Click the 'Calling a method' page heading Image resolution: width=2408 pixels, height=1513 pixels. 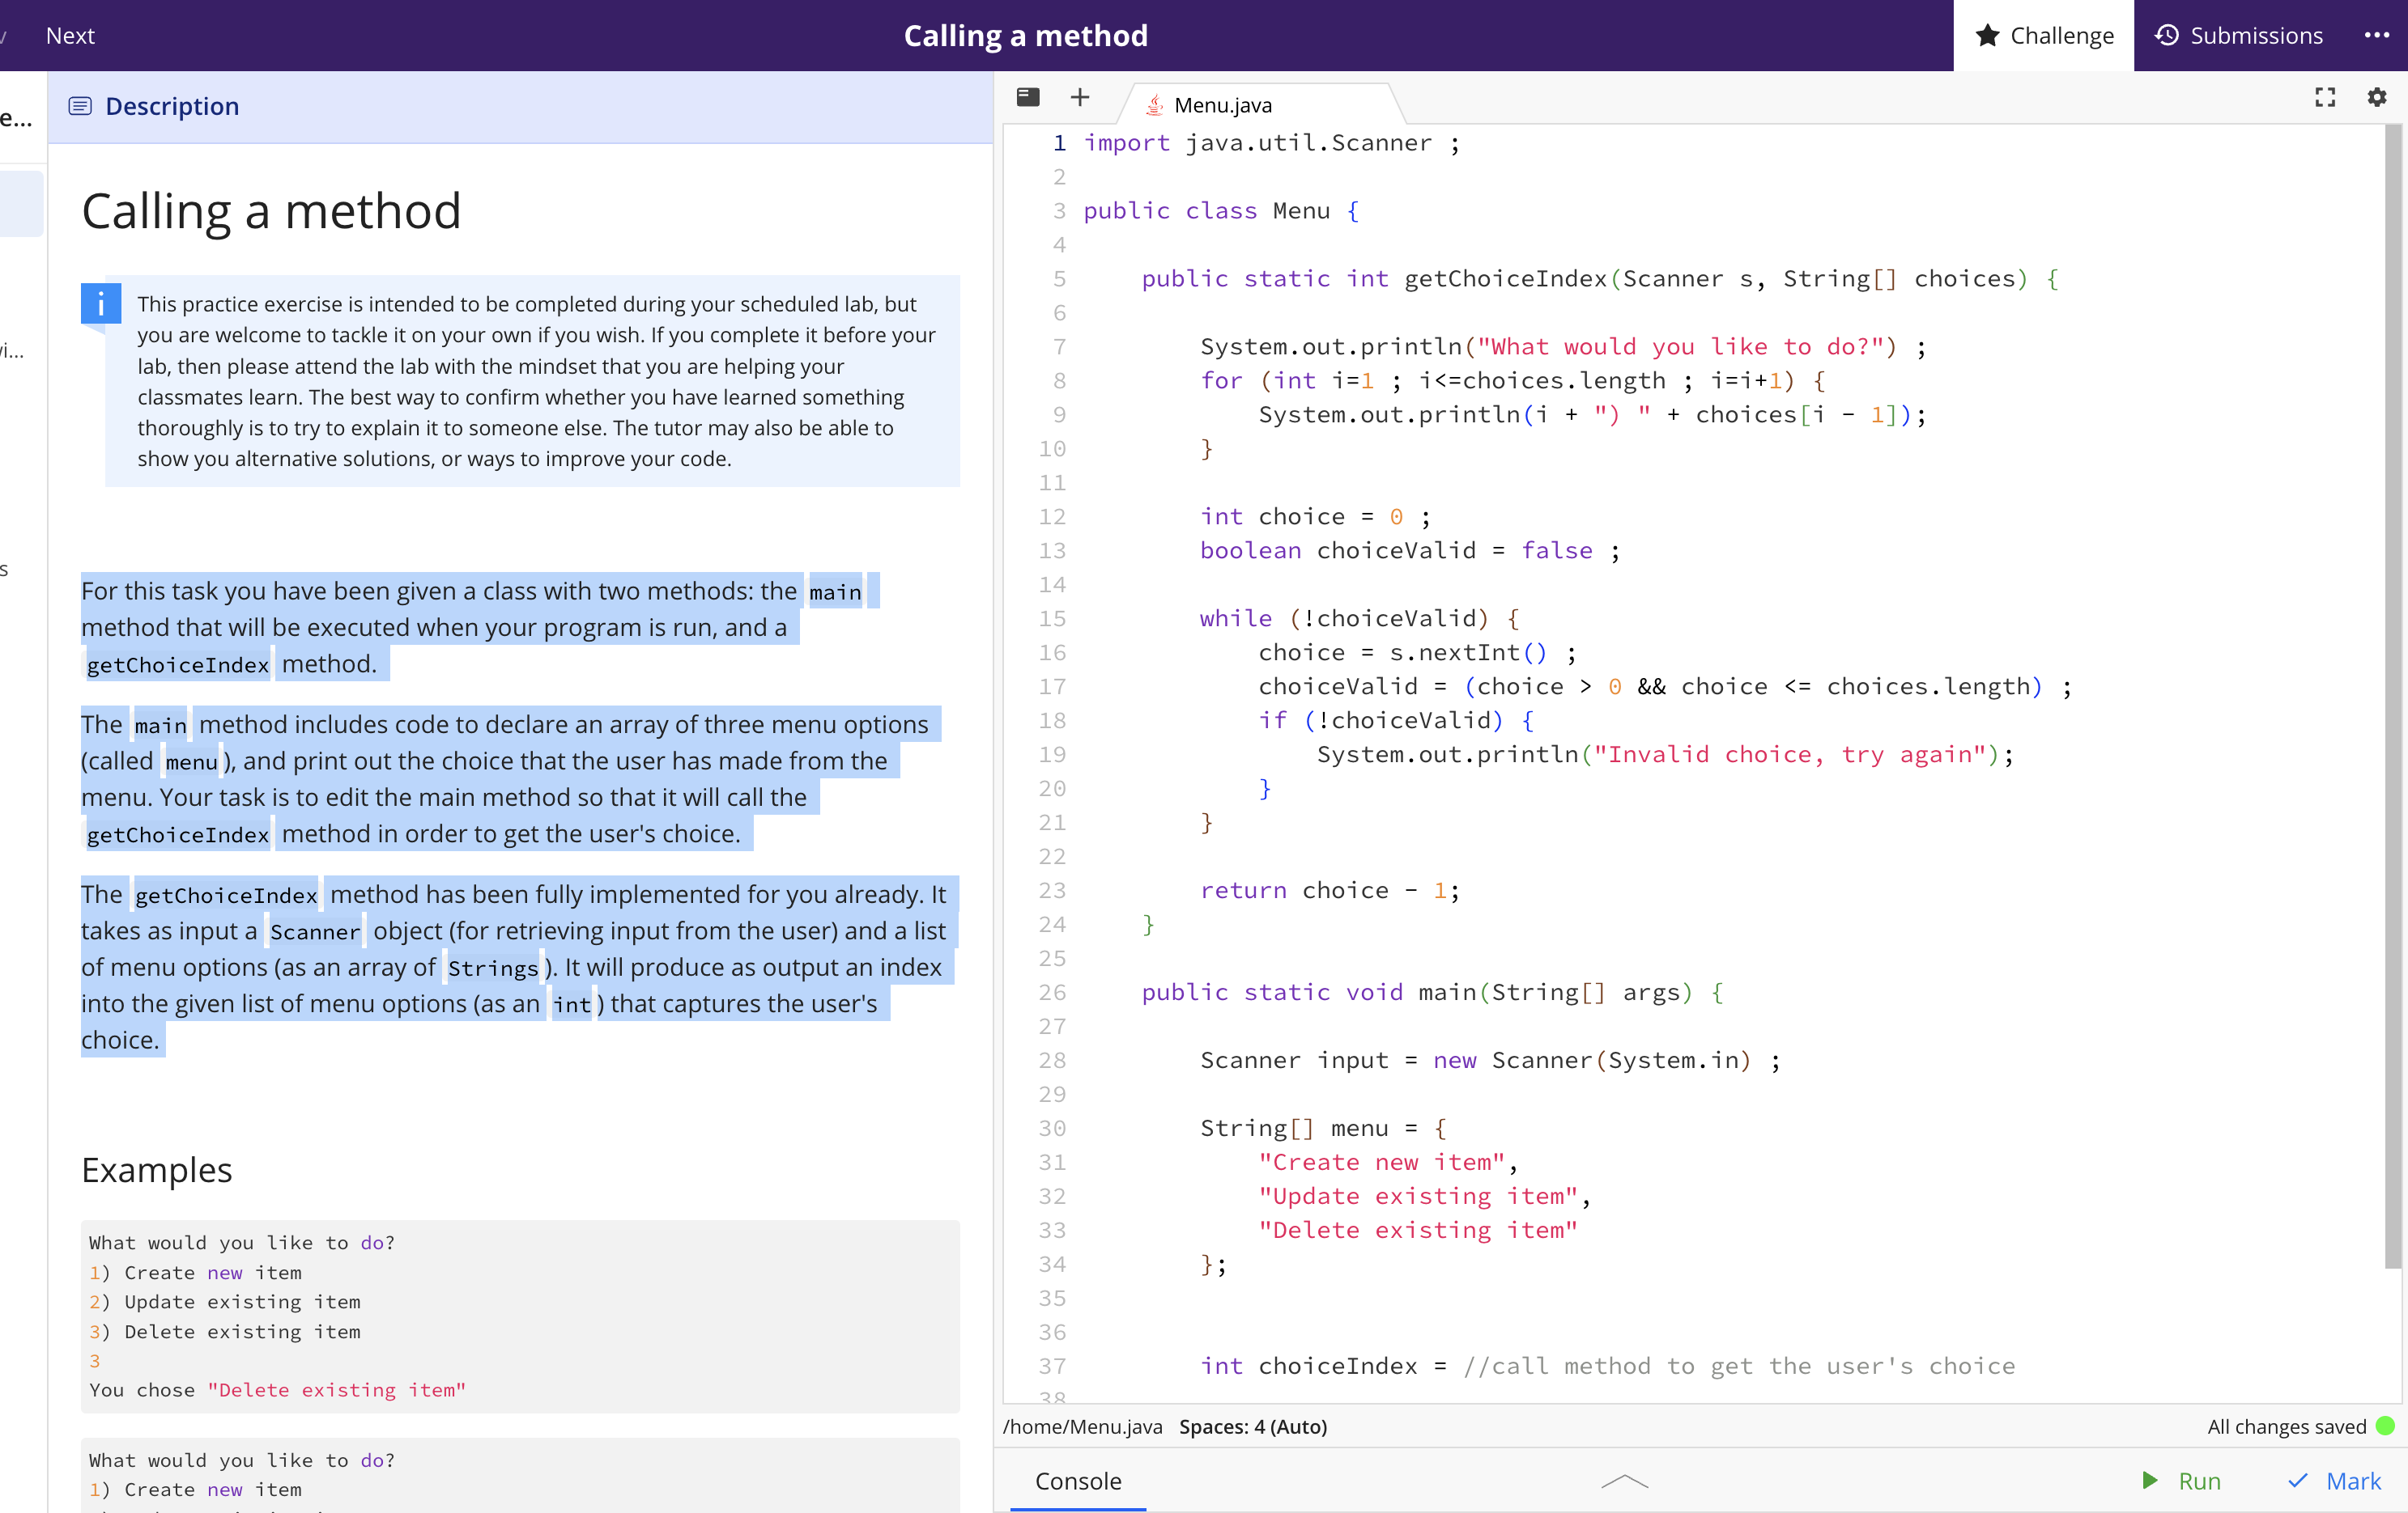[271, 211]
